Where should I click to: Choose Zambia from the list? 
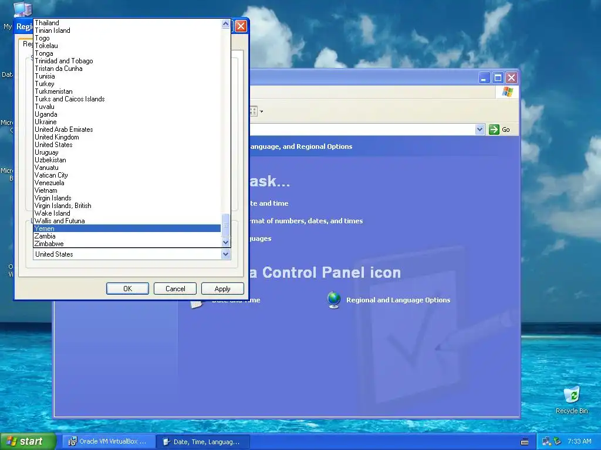coord(127,236)
